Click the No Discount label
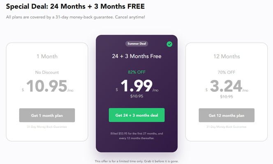Viewport: 273px width, 164px height. click(47, 73)
